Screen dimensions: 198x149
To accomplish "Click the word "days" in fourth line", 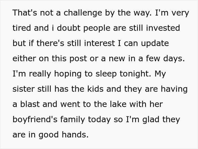I will pos(173,58).
